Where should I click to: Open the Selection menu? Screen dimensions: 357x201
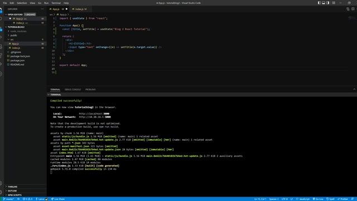[22, 3]
